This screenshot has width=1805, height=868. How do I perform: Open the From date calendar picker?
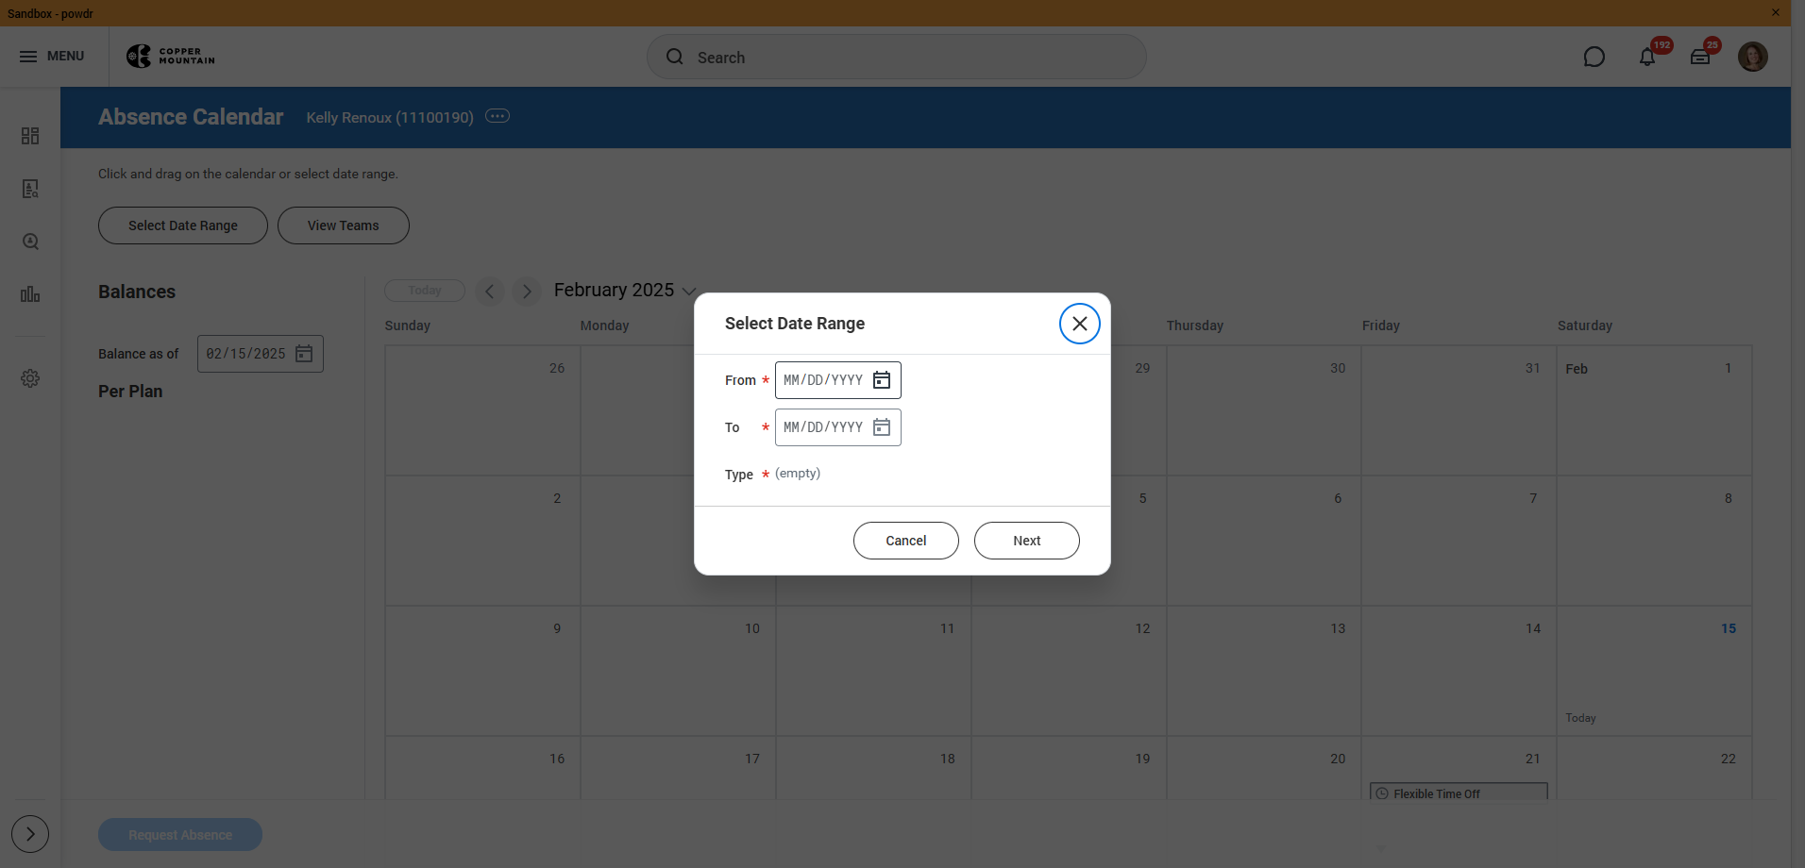(x=882, y=380)
